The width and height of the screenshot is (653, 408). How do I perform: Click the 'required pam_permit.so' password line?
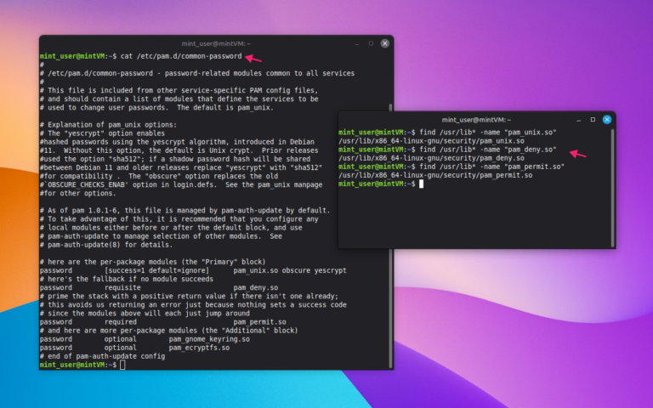coord(163,322)
